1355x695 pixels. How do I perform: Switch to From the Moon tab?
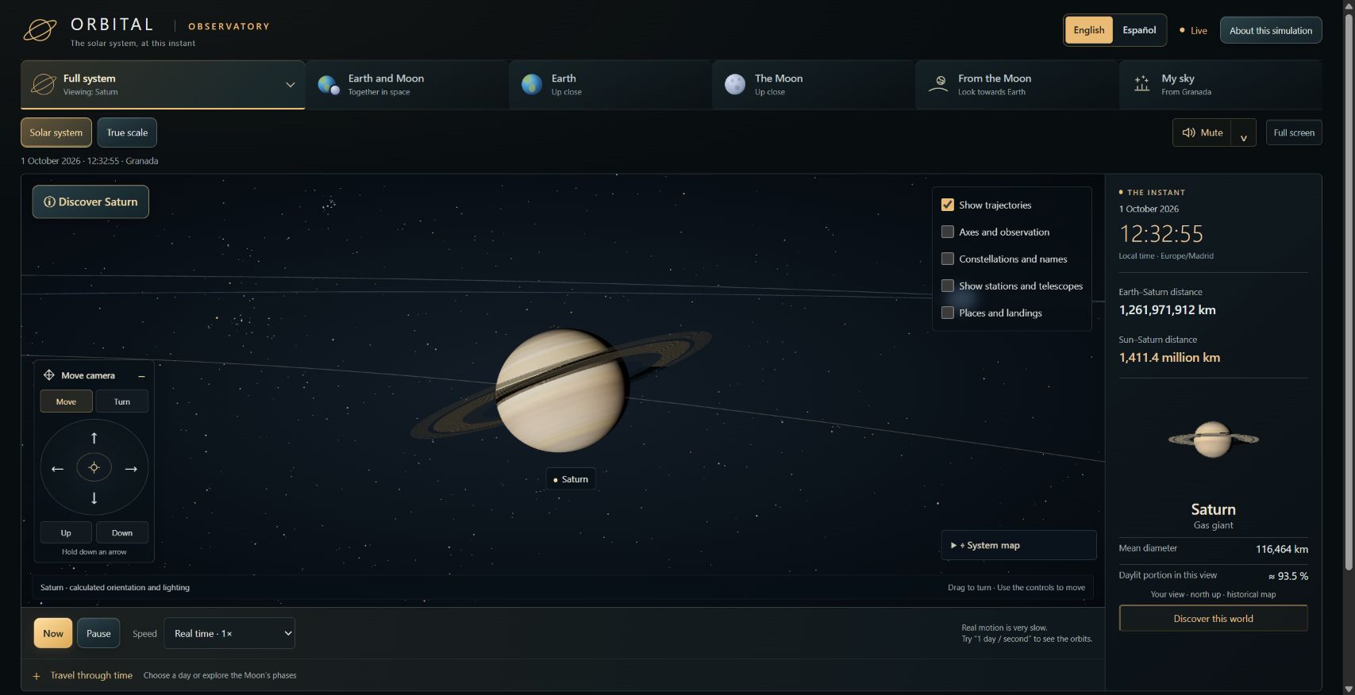pos(1016,84)
